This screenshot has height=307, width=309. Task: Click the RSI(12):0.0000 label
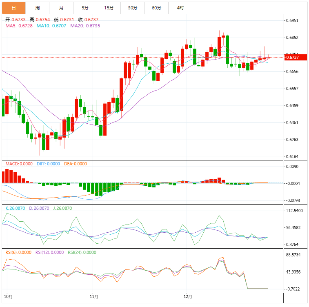(x=50, y=252)
